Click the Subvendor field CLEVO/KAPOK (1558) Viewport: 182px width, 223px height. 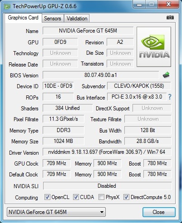(x=139, y=86)
